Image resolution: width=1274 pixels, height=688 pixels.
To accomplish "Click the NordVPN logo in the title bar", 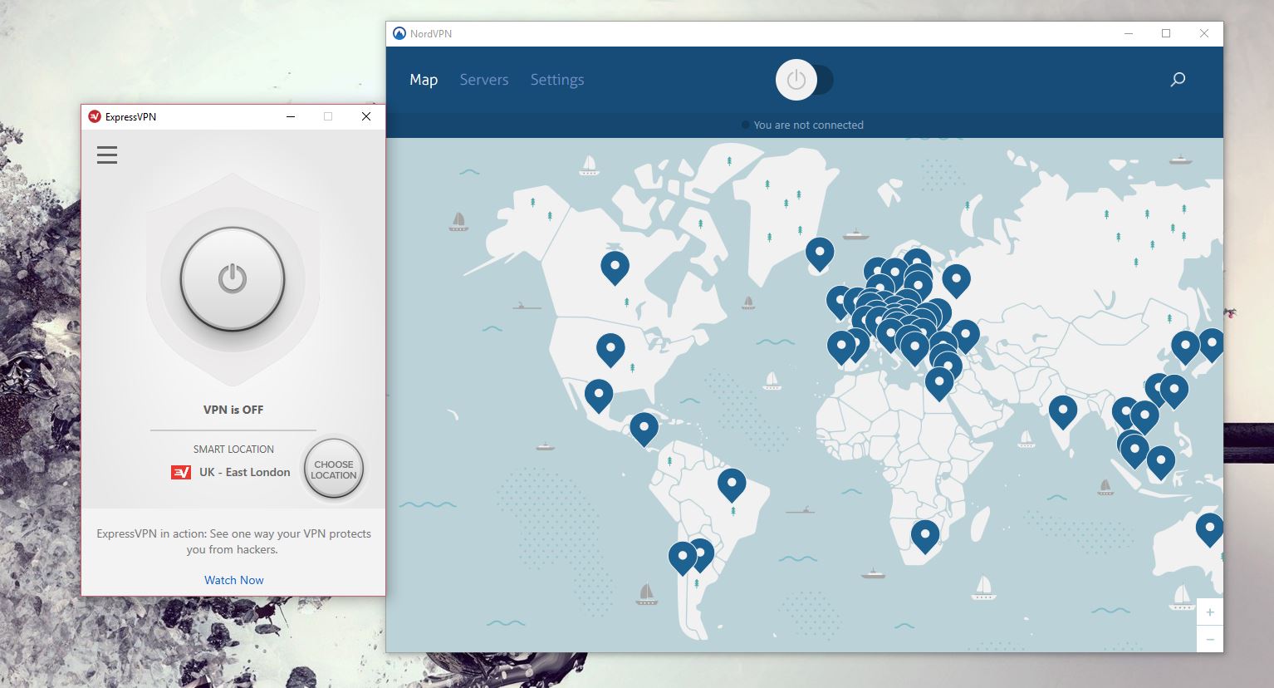I will (x=399, y=33).
